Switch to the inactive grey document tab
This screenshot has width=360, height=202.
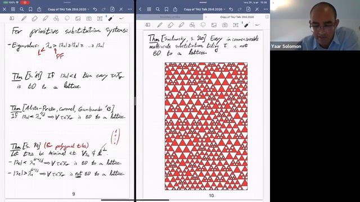(170, 17)
